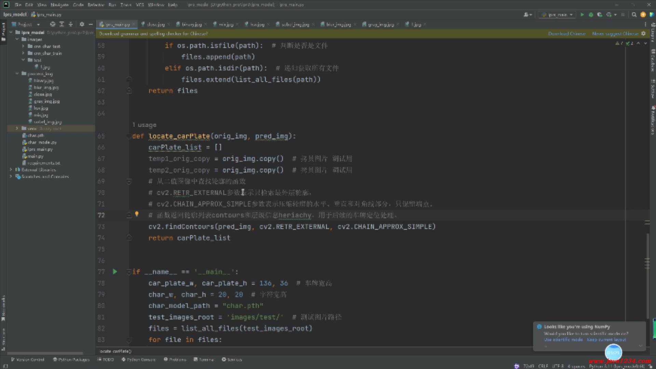Viewport: 656px width, 369px height.
Task: Toggle fold marker at line 74
Action: [x=129, y=238]
